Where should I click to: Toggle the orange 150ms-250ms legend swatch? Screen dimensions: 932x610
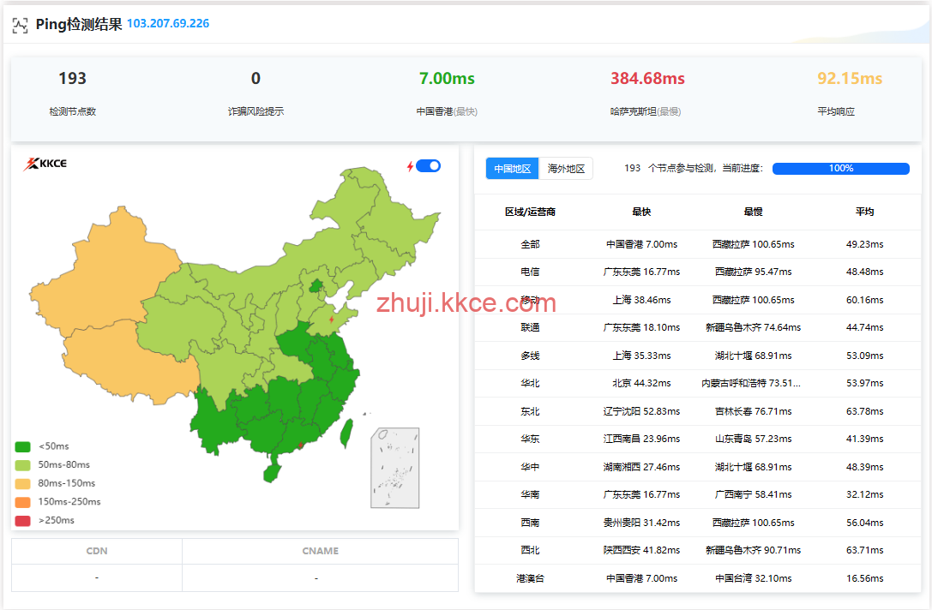(x=23, y=502)
